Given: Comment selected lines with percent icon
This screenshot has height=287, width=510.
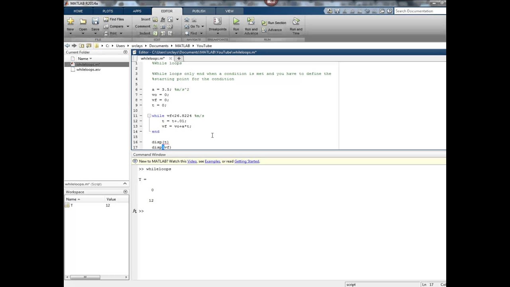Looking at the screenshot, I should point(155,26).
